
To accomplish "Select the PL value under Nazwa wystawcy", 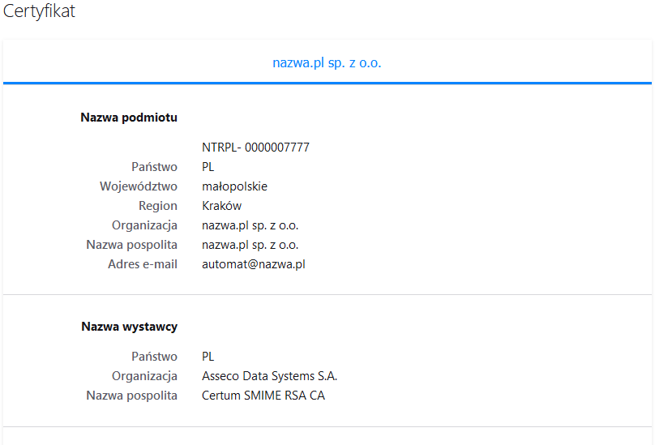I will pyautogui.click(x=208, y=357).
